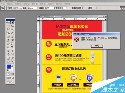
Task: Switch to Quick Mask mode
Action: pos(12,74)
